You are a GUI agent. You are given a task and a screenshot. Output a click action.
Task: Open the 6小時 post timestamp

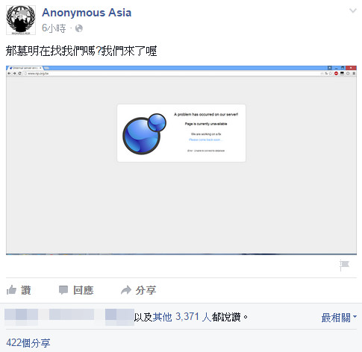click(54, 28)
